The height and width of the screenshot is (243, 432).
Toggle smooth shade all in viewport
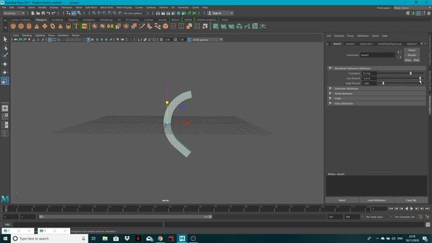click(x=88, y=40)
